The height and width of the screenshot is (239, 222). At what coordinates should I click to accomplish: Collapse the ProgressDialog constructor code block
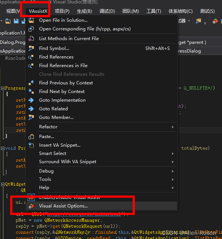[3, 88]
